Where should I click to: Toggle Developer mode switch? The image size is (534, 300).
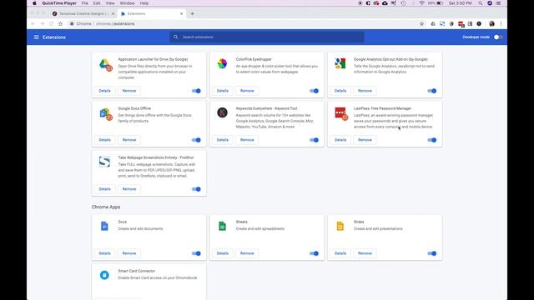[x=498, y=37]
